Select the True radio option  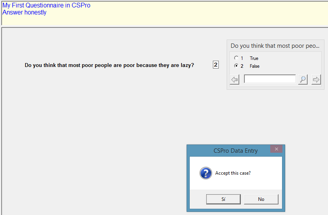tap(236, 58)
